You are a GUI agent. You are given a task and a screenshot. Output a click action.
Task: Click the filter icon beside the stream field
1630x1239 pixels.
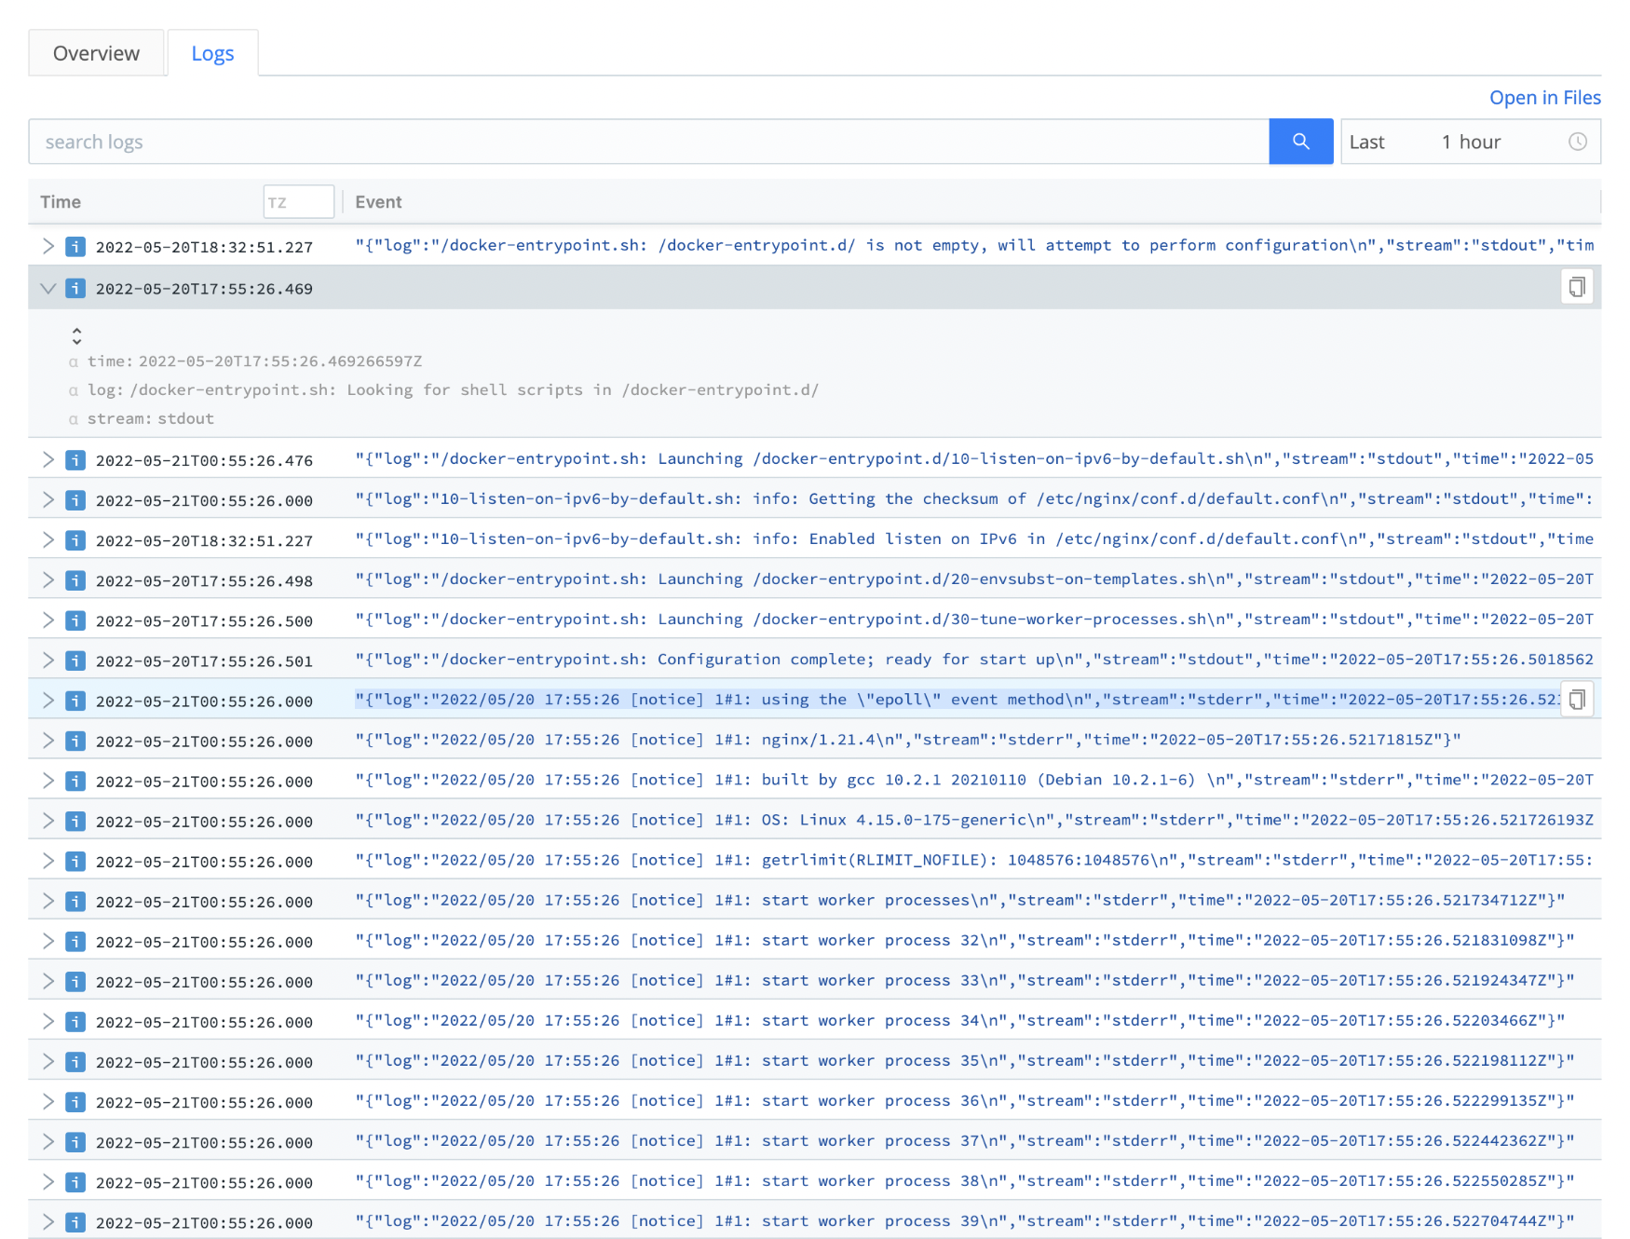coord(74,418)
